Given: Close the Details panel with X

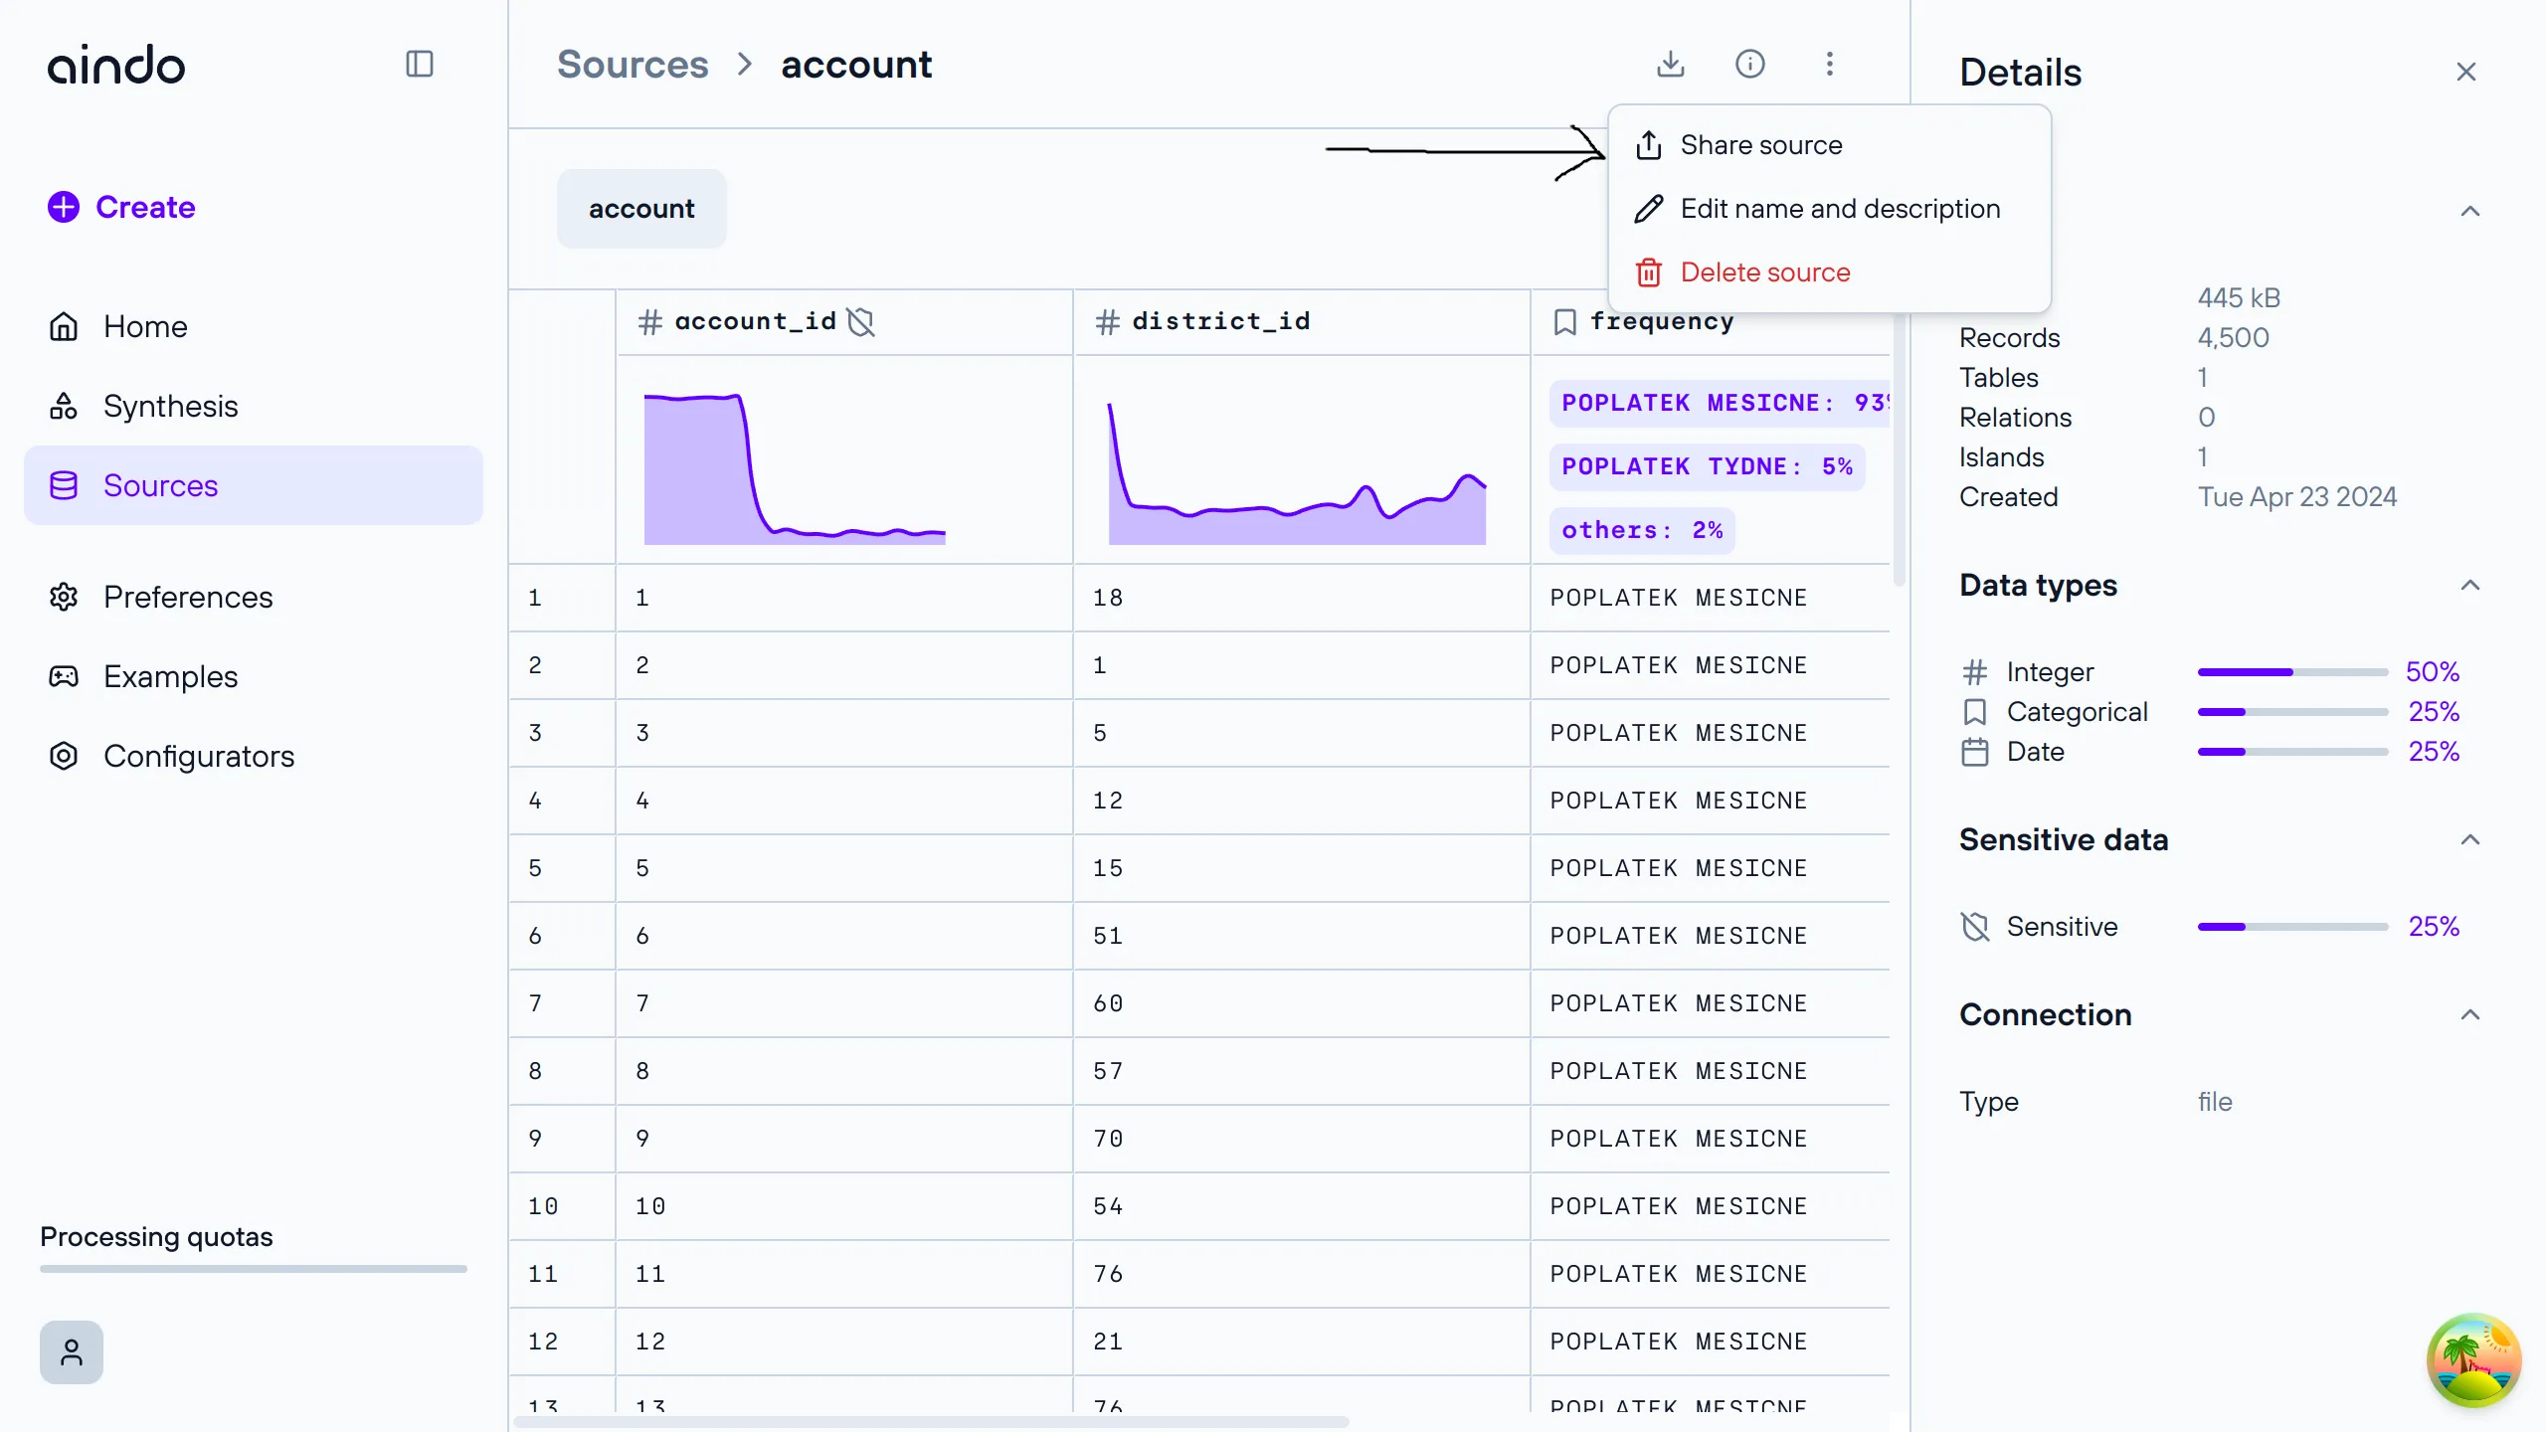Looking at the screenshot, I should pos(2467,72).
